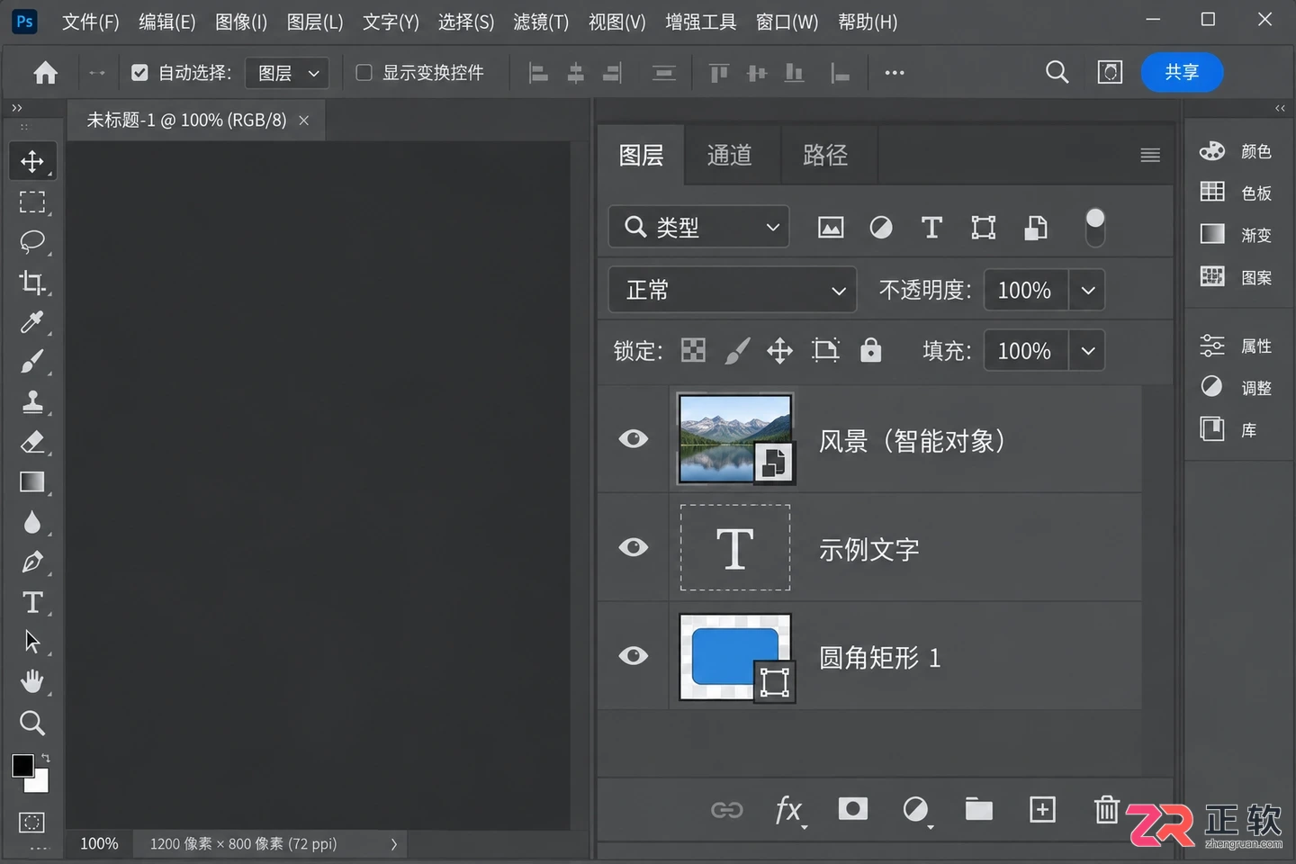The height and width of the screenshot is (864, 1296).
Task: Select the Gradient tool
Action: [x=32, y=481]
